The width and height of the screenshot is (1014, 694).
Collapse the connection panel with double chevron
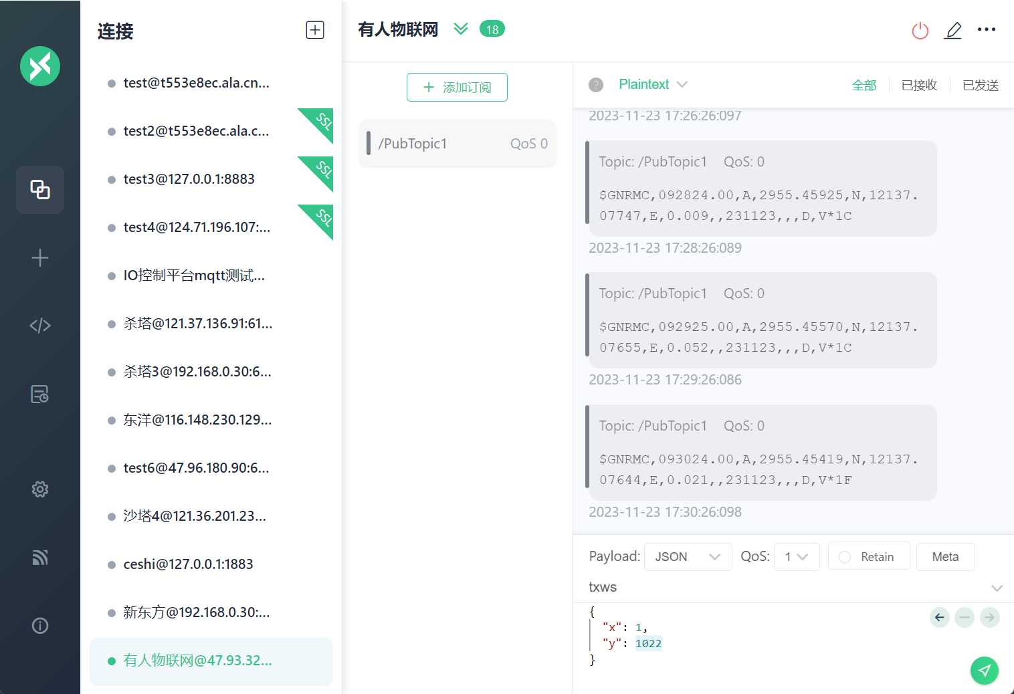461,29
